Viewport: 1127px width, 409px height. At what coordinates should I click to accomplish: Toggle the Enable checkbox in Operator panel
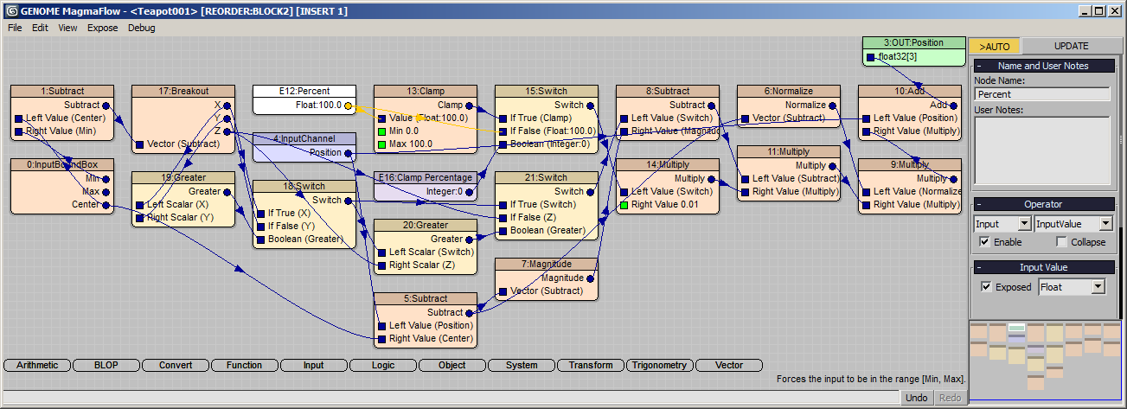[984, 242]
